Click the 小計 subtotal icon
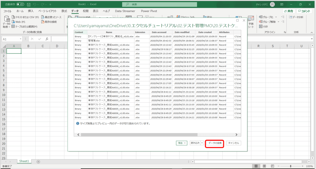 261,26
